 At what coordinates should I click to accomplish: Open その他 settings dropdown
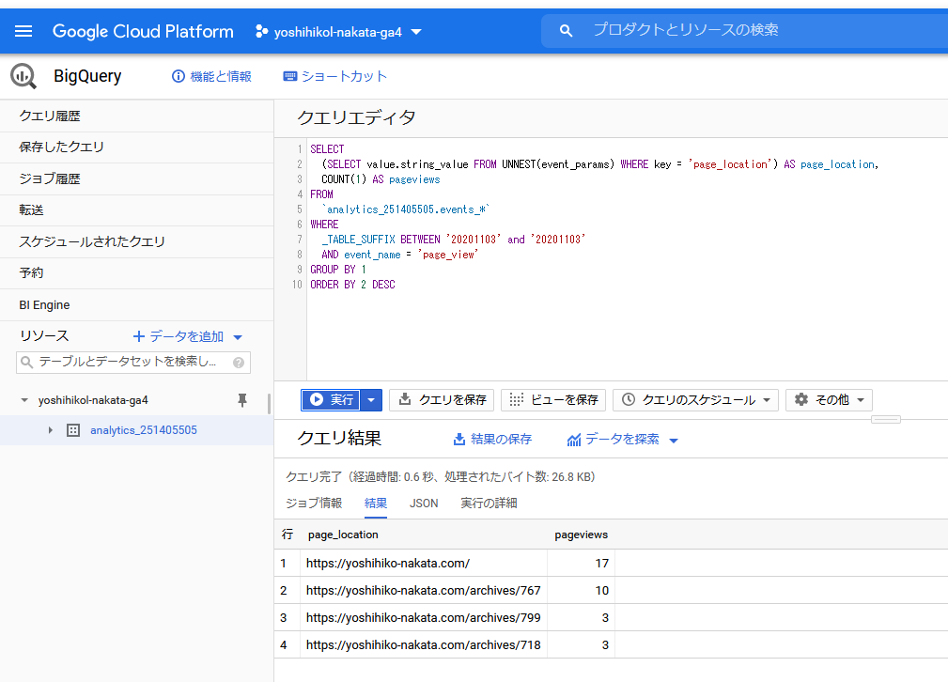(829, 399)
